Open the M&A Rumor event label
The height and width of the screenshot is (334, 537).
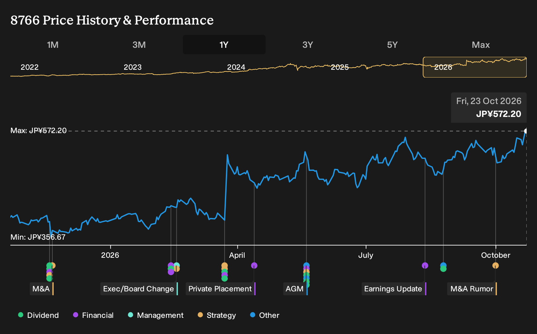[x=472, y=289]
